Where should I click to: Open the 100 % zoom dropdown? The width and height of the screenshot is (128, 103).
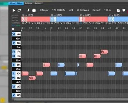(x=107, y=10)
